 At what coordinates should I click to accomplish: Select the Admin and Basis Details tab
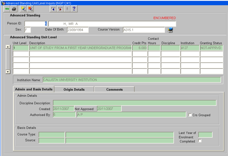(34, 89)
